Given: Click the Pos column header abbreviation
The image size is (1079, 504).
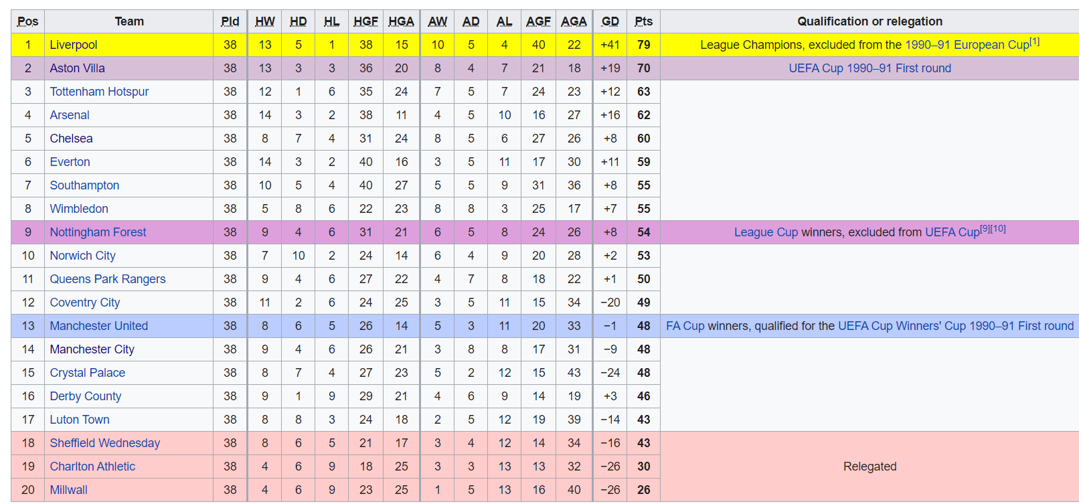Looking at the screenshot, I should coord(27,21).
